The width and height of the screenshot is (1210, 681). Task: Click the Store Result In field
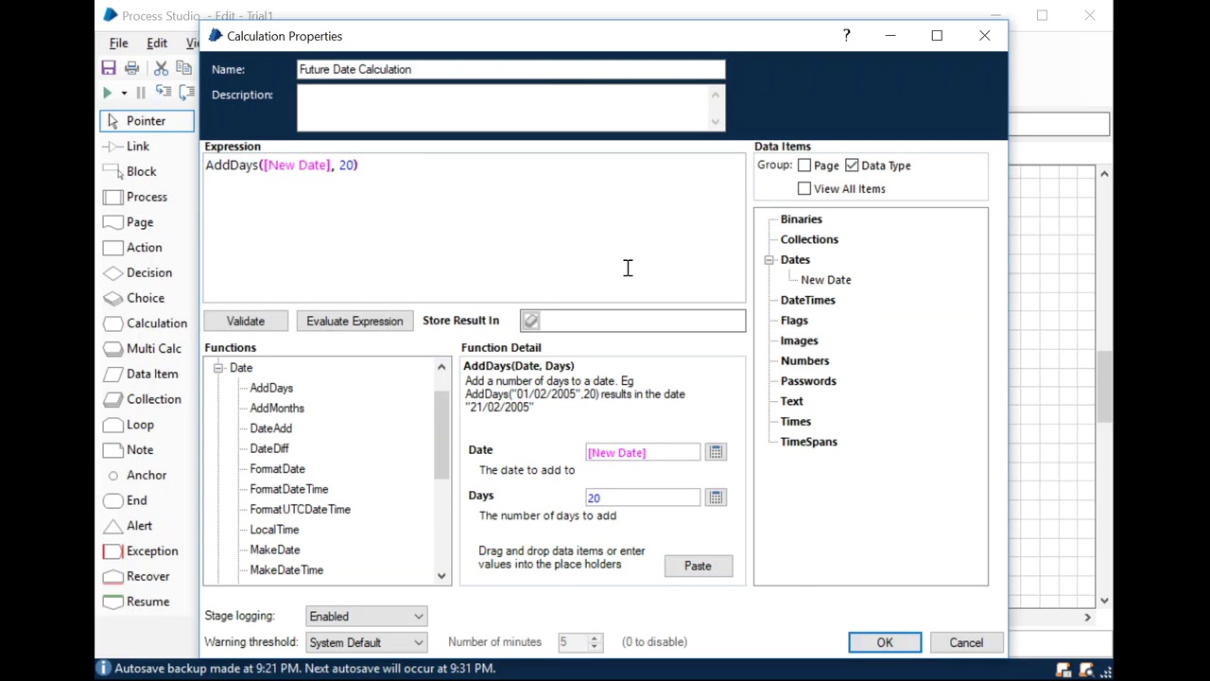click(632, 322)
